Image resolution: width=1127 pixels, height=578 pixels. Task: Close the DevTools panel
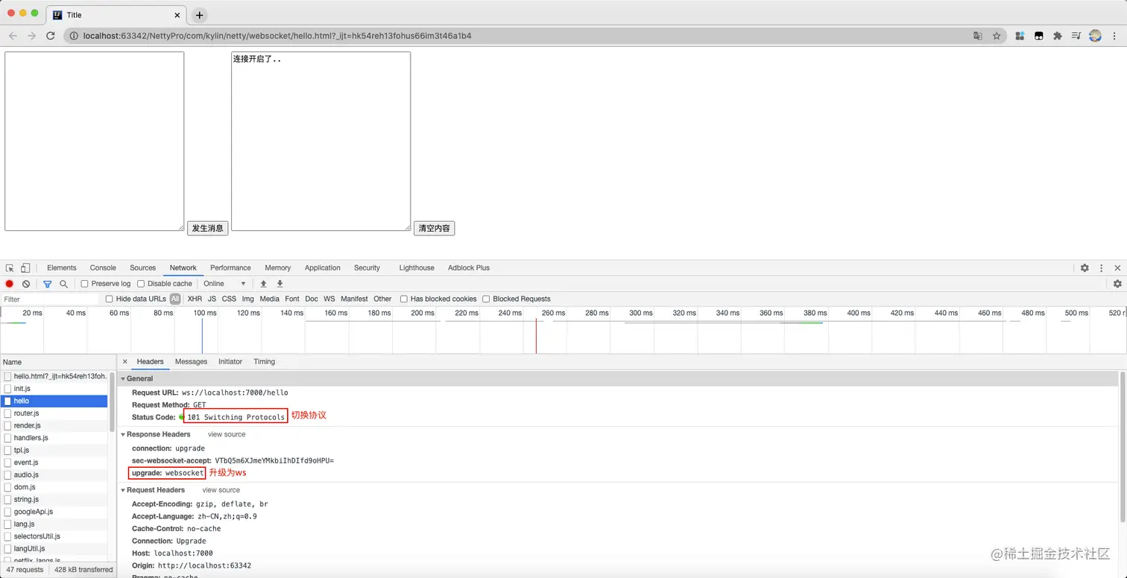point(1117,268)
